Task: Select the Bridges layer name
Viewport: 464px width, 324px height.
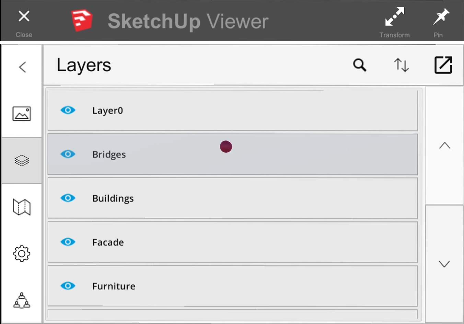Action: 109,155
